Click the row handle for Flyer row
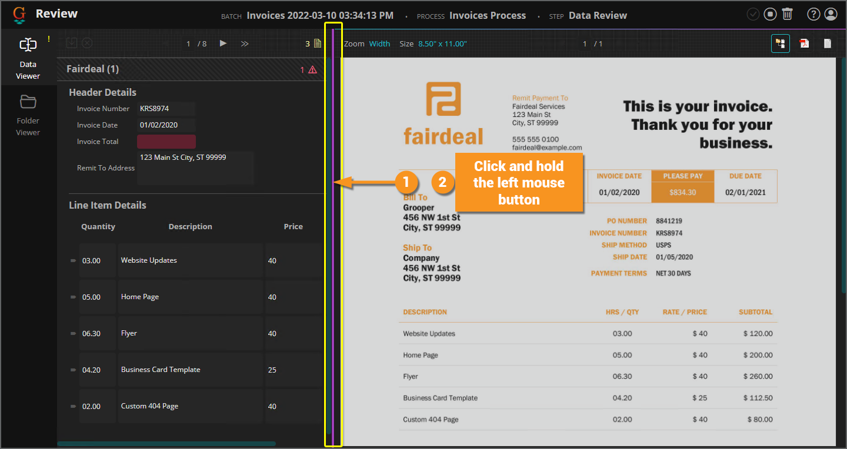Viewport: 847px width, 449px height. coord(74,333)
